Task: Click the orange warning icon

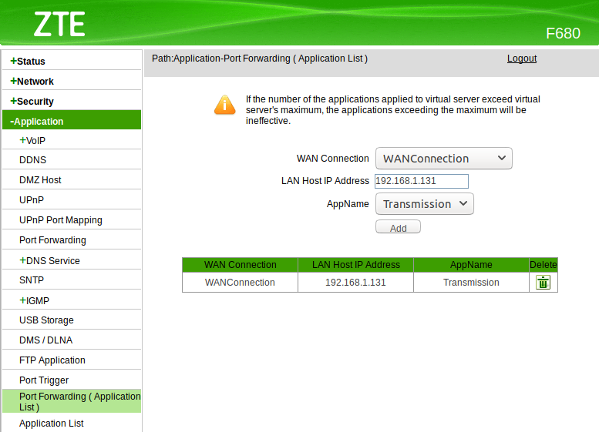Action: (224, 105)
